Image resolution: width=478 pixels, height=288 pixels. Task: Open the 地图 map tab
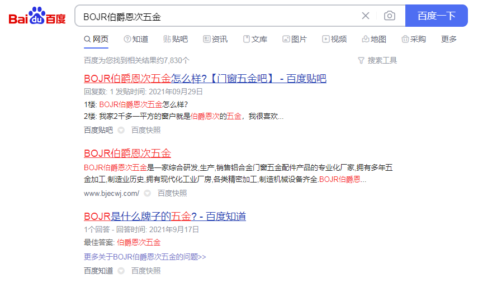[x=374, y=39]
